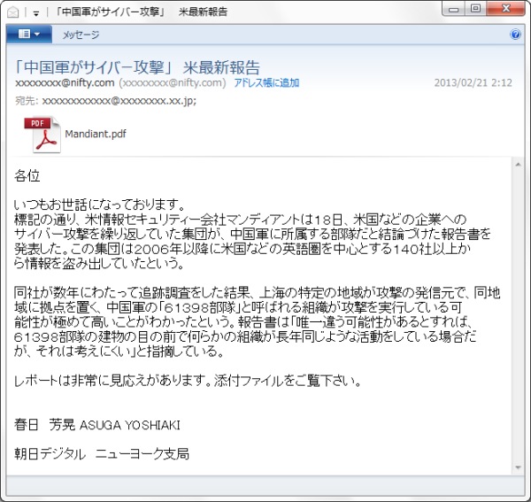The width and height of the screenshot is (531, 502).
Task: Click the line 朝日デジタル ニューヨーク支局
Action: 102,454
